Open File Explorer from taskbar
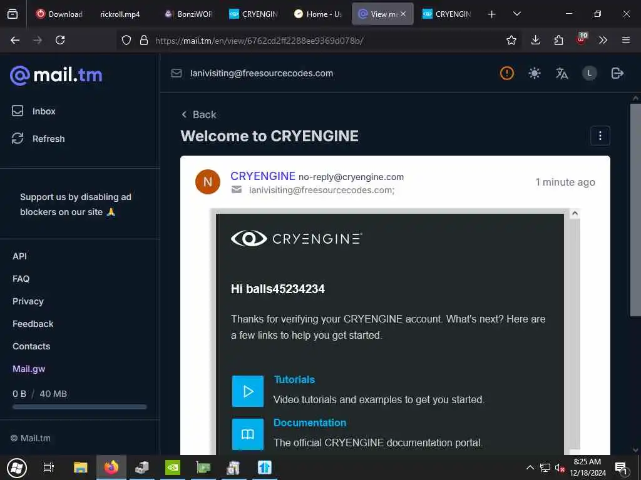641x480 pixels. (80, 467)
